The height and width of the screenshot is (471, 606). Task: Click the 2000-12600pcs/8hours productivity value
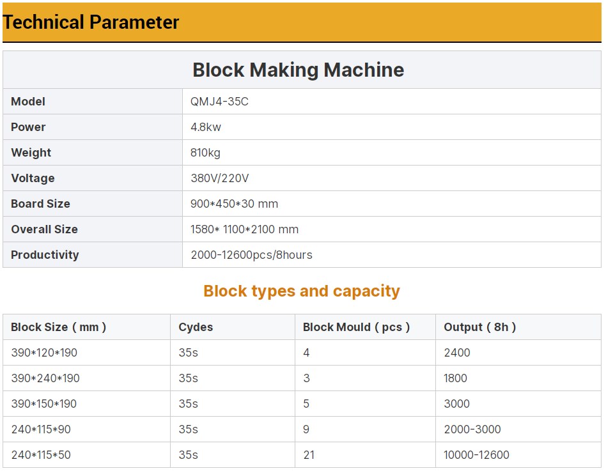tap(251, 255)
